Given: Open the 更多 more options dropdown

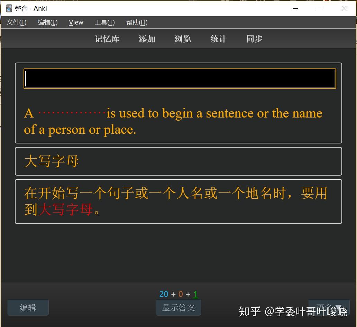Looking at the screenshot, I should (x=329, y=308).
